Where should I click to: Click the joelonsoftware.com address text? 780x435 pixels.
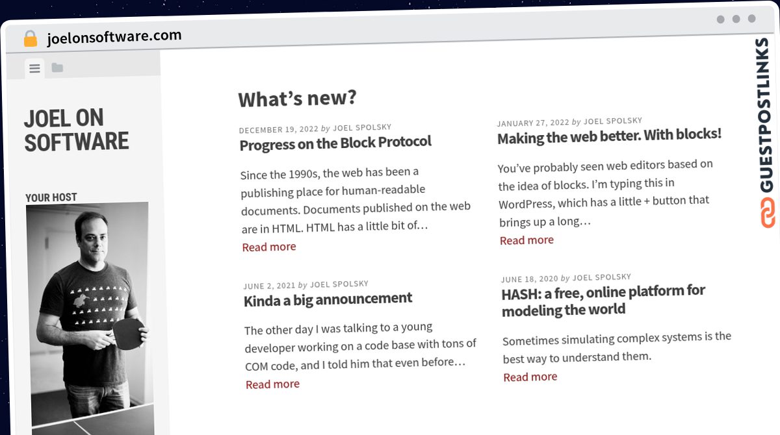(x=114, y=37)
